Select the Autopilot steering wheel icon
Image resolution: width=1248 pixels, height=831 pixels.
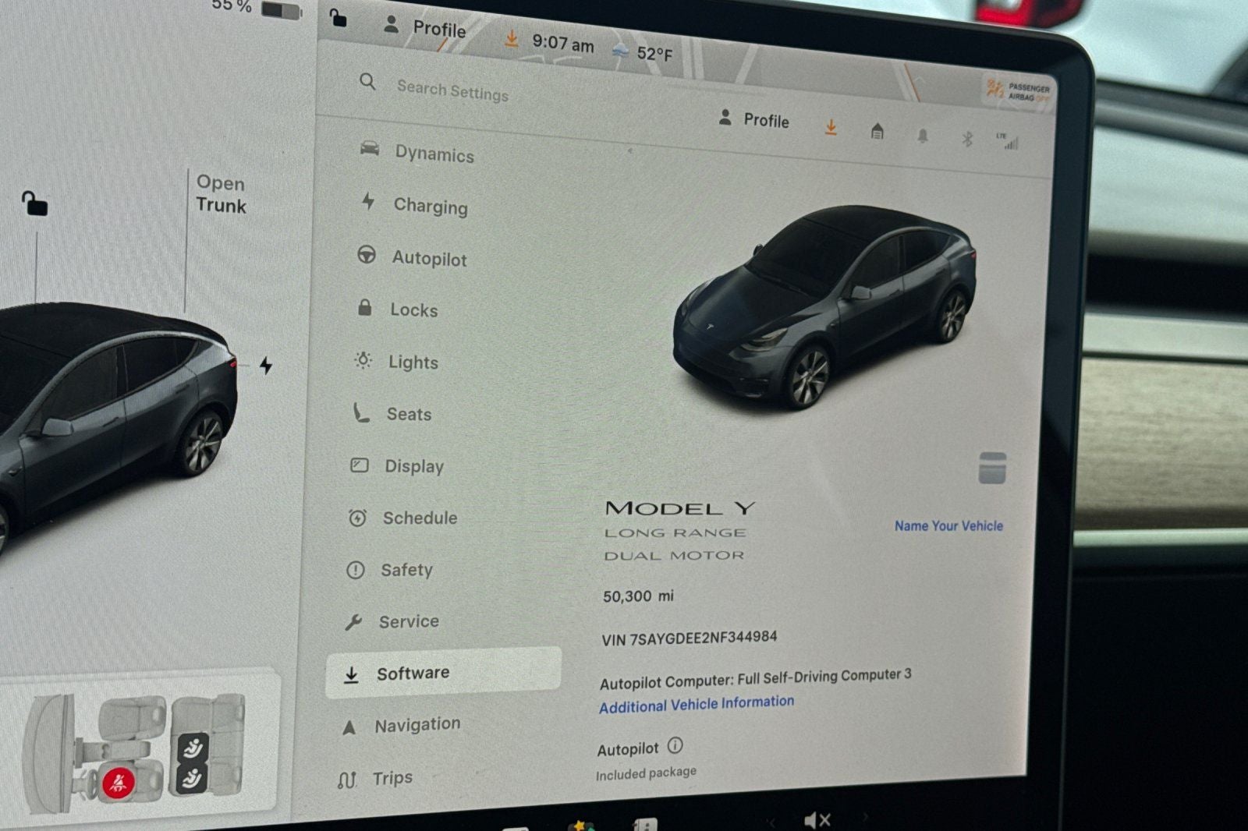pyautogui.click(x=365, y=255)
